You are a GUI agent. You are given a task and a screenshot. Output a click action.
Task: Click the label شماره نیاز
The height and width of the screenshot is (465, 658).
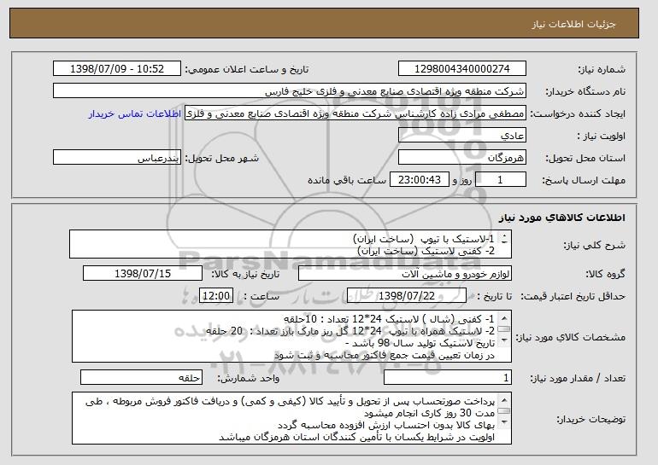tap(602, 69)
